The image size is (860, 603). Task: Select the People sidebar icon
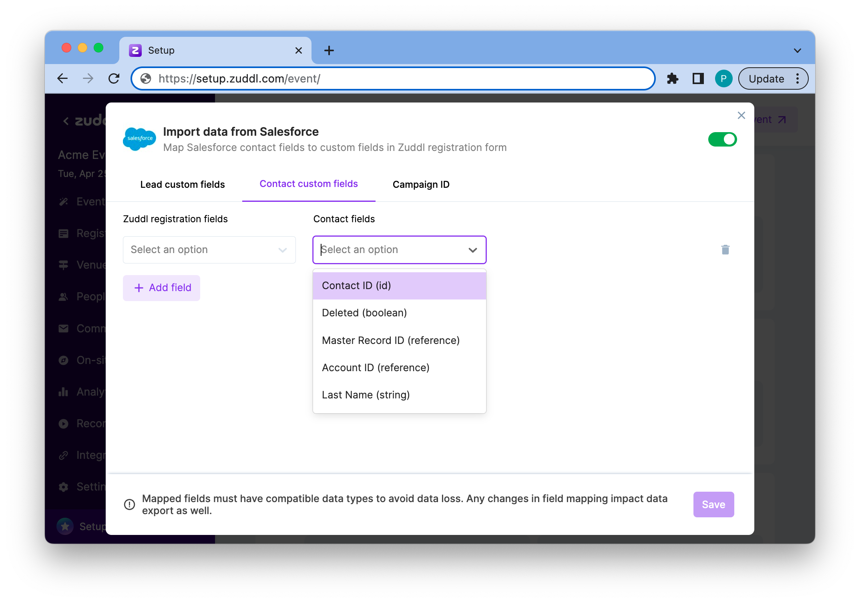point(64,296)
